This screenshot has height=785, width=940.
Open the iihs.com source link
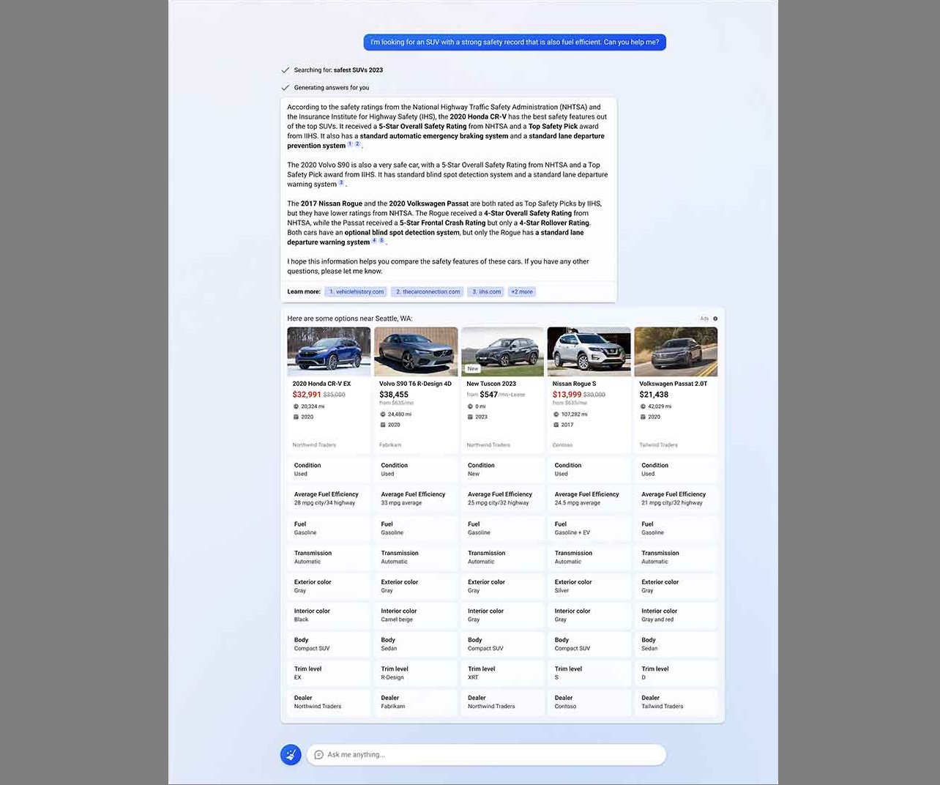click(486, 291)
